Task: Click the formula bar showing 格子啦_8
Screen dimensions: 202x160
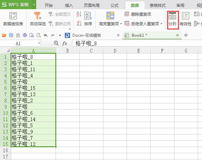Action: coord(137,43)
